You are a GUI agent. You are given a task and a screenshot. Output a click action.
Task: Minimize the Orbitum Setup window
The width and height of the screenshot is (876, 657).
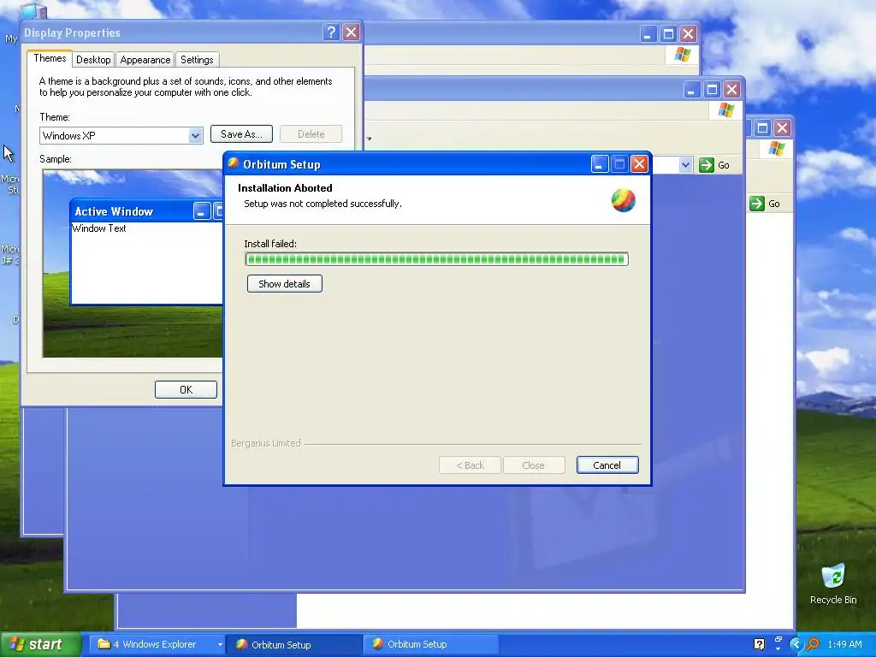point(599,164)
